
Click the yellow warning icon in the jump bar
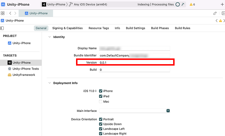pos(220,21)
